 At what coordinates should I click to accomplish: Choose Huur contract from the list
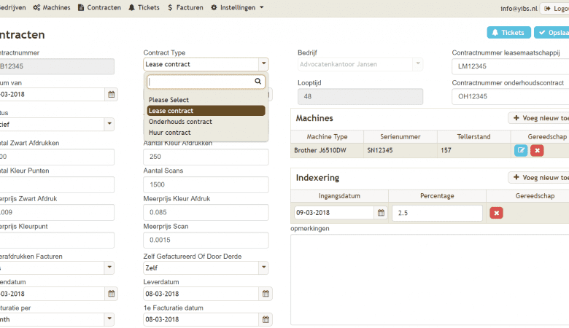169,133
